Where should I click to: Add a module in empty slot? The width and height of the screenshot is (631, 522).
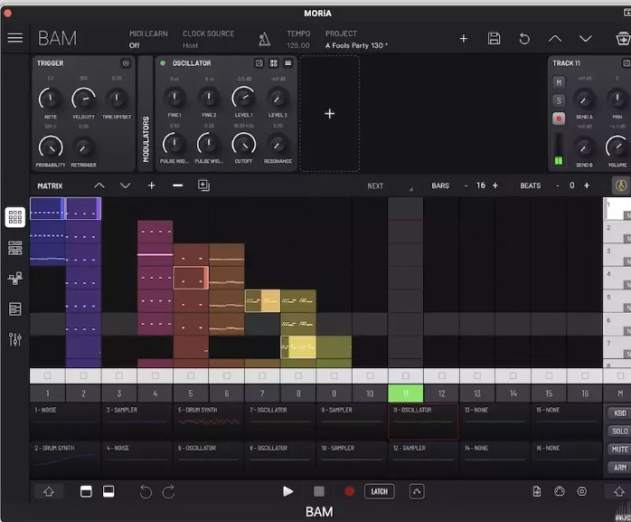click(x=330, y=114)
